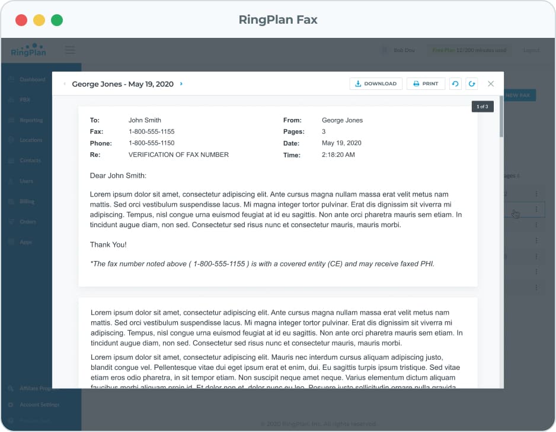This screenshot has height=432, width=556.
Task: Rotate the fax counterclockwise
Action: pyautogui.click(x=455, y=83)
